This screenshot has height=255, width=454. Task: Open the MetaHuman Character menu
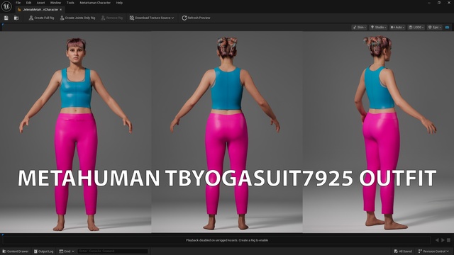(95, 3)
